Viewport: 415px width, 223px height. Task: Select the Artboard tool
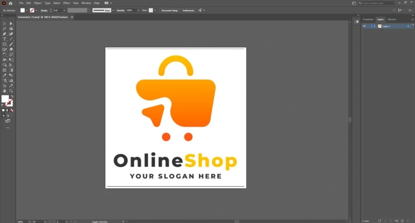click(x=4, y=86)
